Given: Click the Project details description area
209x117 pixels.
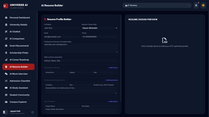Looking at the screenshot, I should pos(81,111).
